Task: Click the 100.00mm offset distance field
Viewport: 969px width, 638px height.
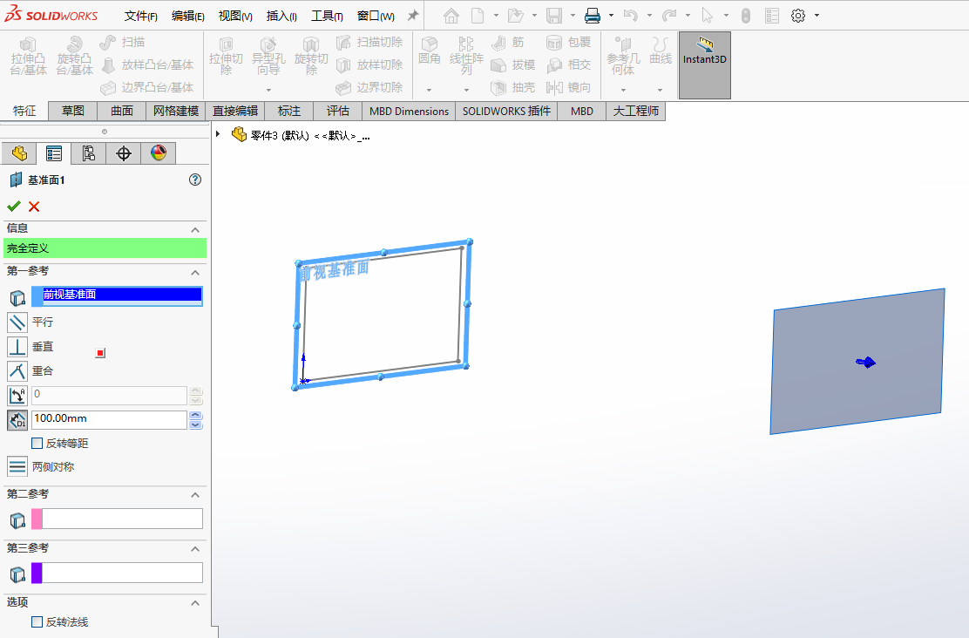Action: tap(109, 419)
